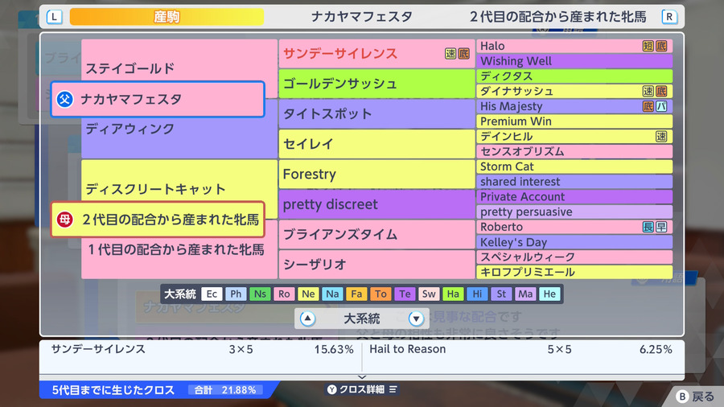Click ディスクリートキャット in the pedigree
The height and width of the screenshot is (407, 724).
click(x=155, y=189)
